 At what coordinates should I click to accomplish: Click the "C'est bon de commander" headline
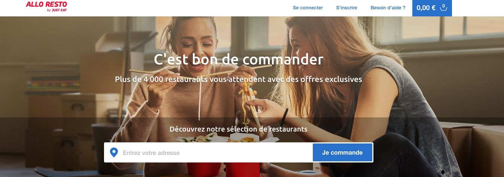pyautogui.click(x=238, y=60)
